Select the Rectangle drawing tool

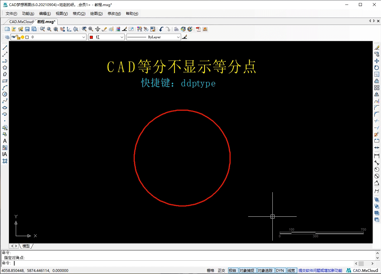[x=4, y=80]
